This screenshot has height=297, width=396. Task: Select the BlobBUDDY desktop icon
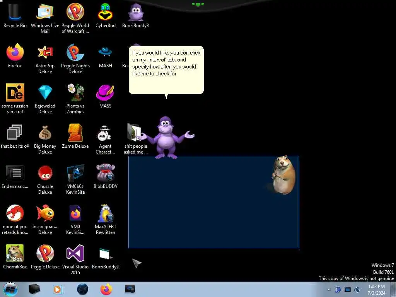(105, 176)
